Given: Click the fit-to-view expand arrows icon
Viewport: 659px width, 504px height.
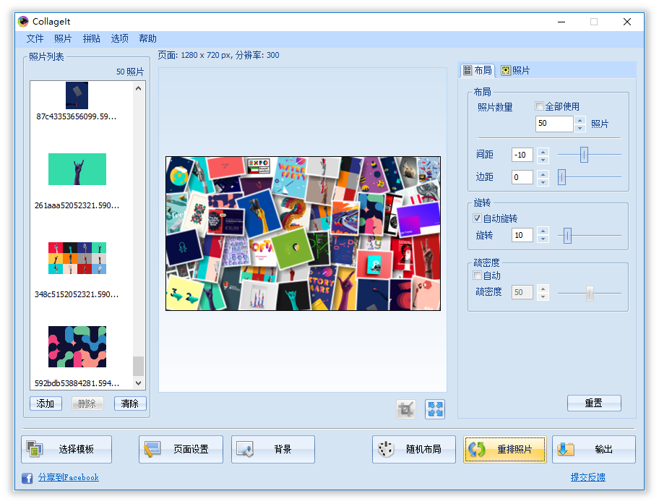Looking at the screenshot, I should coord(435,409).
